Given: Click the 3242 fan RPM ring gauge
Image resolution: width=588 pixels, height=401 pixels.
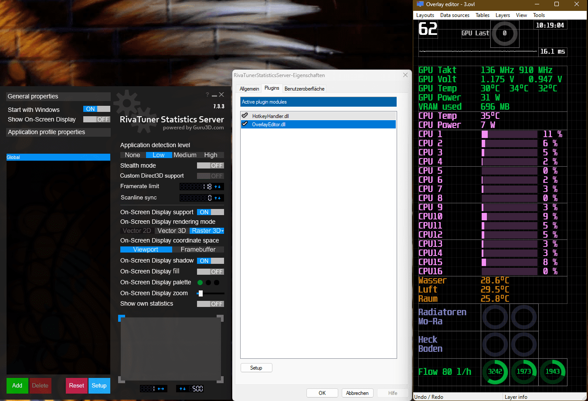Looking at the screenshot, I should point(495,371).
